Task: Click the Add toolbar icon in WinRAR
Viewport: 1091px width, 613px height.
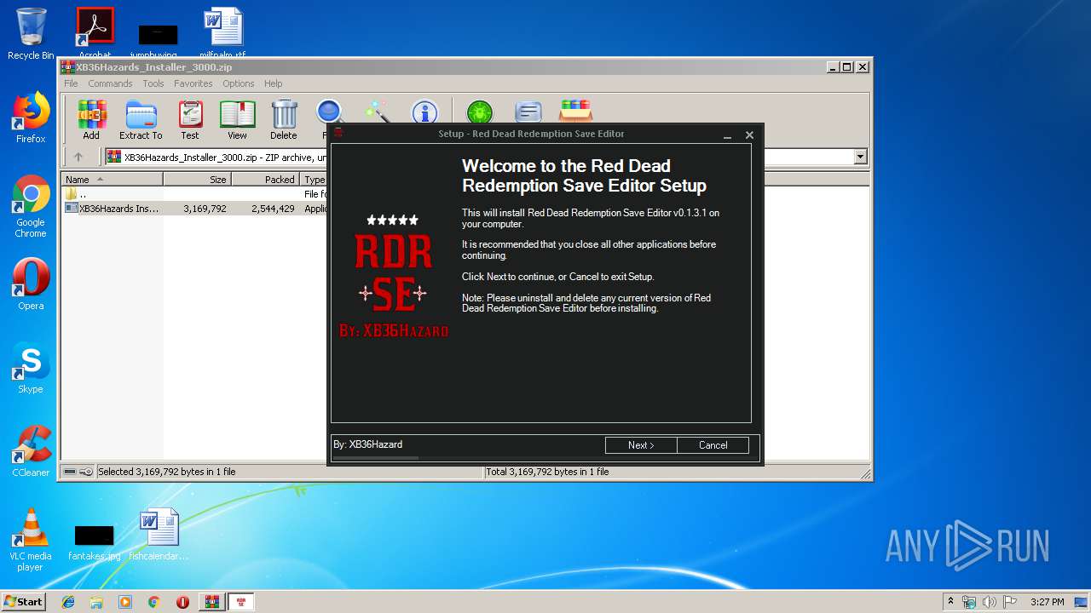Action: point(91,120)
